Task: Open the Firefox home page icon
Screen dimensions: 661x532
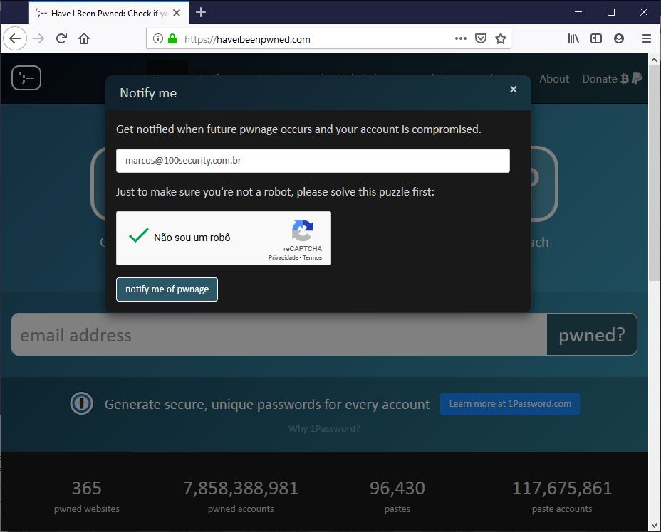Action: click(x=84, y=38)
